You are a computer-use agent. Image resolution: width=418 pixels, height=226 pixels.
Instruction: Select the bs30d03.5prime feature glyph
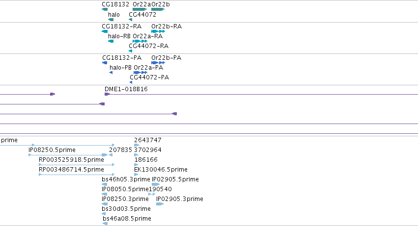104,214
